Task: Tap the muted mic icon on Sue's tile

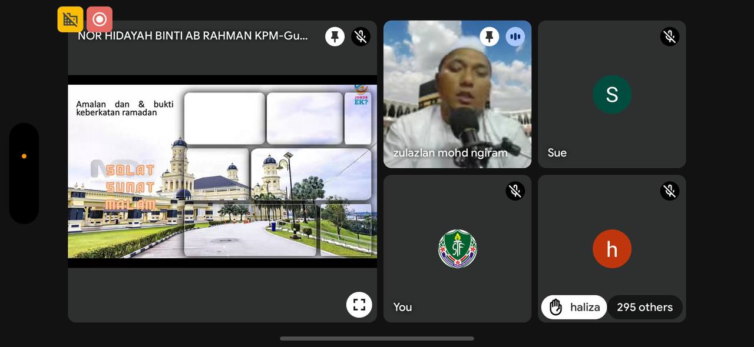Action: coord(670,36)
